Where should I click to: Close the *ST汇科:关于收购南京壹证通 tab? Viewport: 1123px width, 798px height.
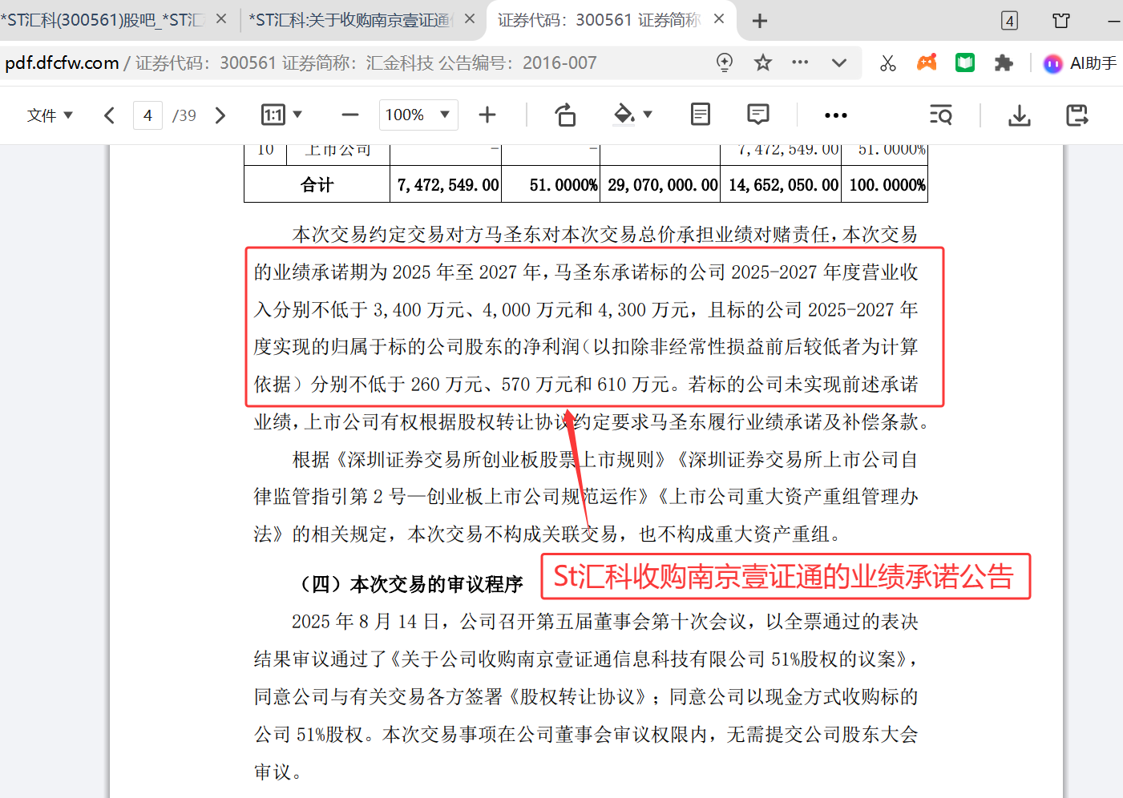click(x=470, y=19)
